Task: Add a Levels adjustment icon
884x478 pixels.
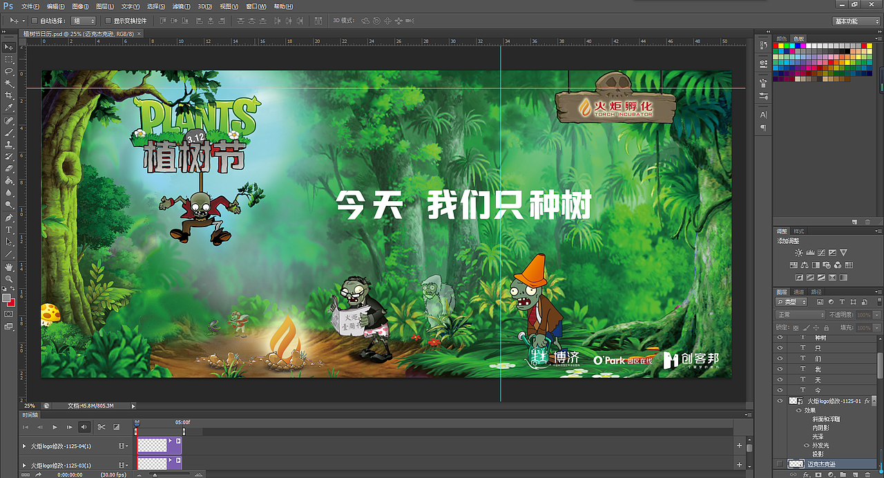Action: (x=810, y=253)
